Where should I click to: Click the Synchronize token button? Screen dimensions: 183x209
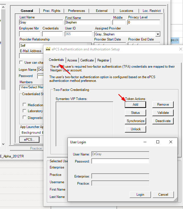coord(135,121)
